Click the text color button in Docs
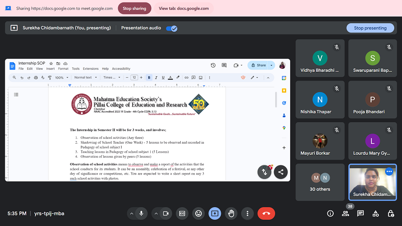 pyautogui.click(x=170, y=77)
